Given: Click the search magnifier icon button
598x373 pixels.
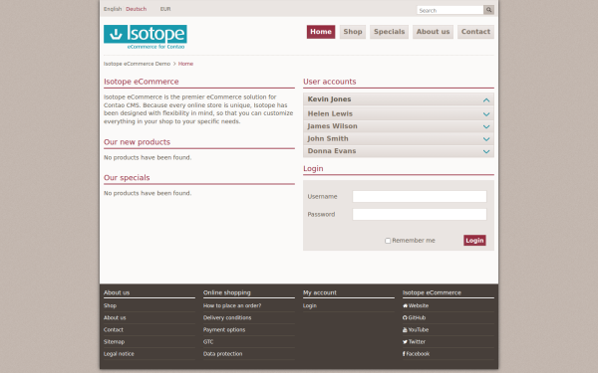Looking at the screenshot, I should coord(488,10).
